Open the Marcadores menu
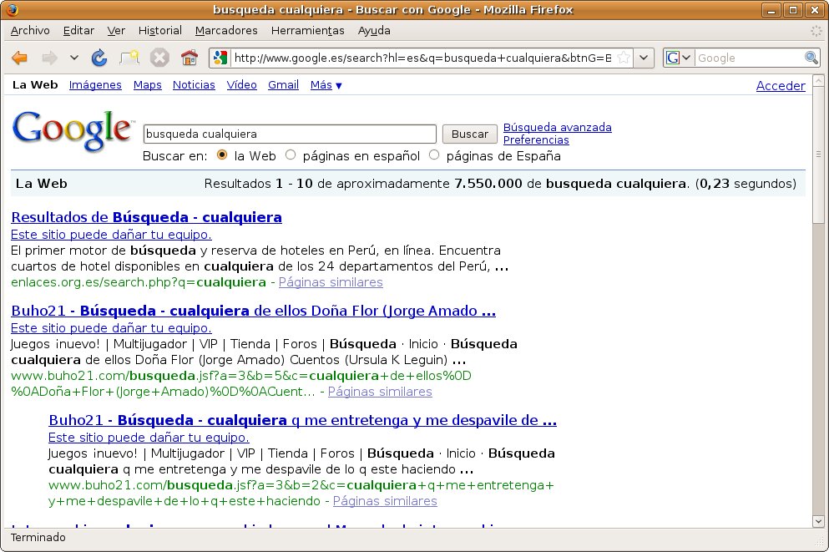Screen dimensions: 829x552 (226, 31)
